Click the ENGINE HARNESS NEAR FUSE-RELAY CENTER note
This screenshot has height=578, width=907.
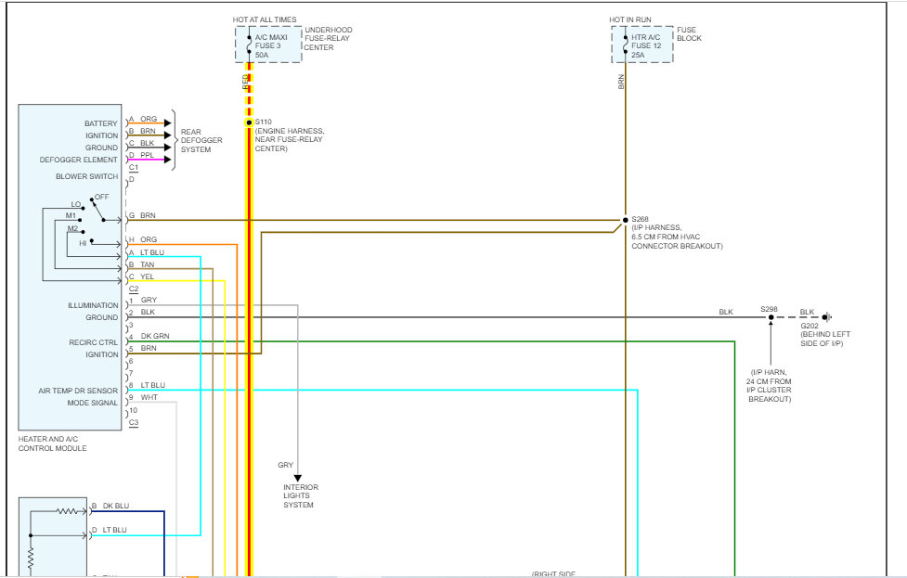point(290,139)
